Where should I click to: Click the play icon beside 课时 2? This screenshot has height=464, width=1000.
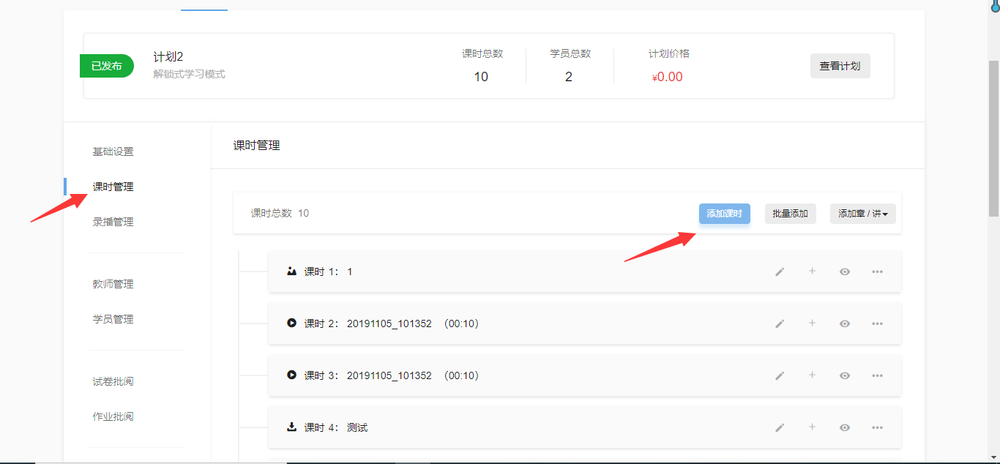point(291,323)
